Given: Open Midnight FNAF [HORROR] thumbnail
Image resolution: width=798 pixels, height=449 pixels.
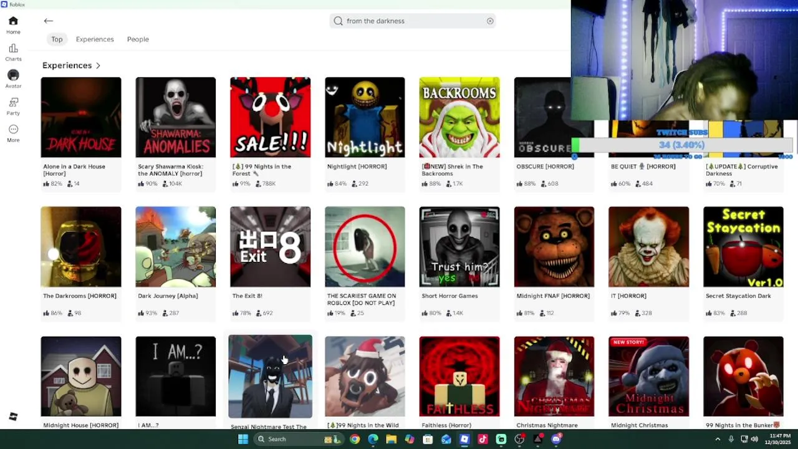Looking at the screenshot, I should pyautogui.click(x=554, y=247).
